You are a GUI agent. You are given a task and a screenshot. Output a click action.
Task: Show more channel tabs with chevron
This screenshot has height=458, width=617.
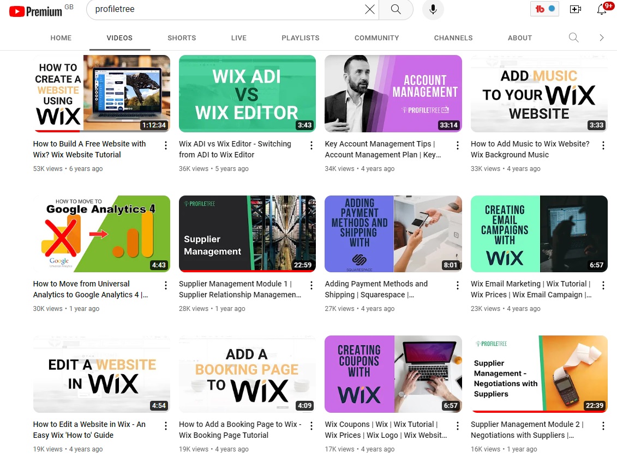click(x=601, y=38)
